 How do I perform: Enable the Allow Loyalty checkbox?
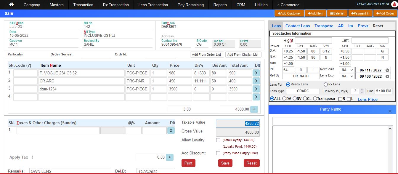point(218,140)
